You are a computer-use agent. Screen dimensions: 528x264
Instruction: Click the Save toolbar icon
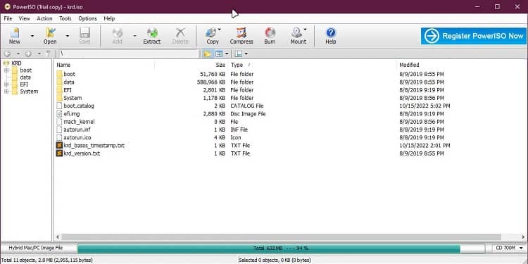[84, 36]
